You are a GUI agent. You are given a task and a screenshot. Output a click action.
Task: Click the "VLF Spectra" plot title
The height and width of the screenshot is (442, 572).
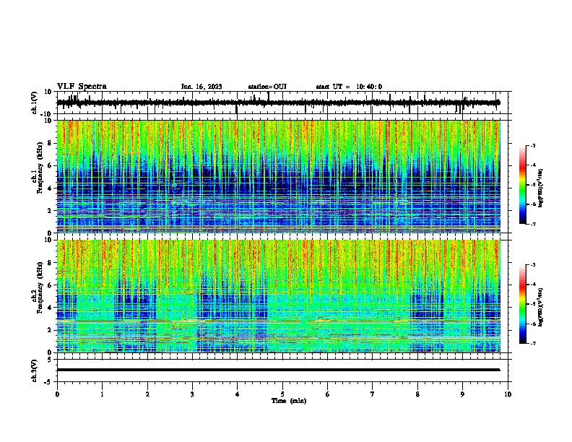(82, 87)
